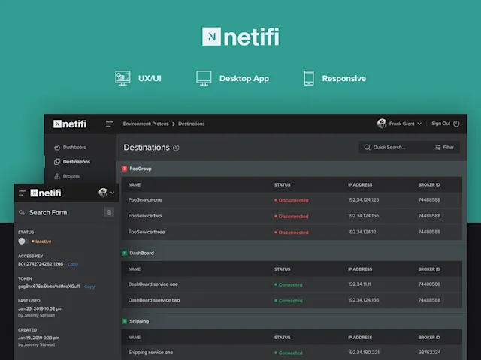Click the trash icon beside Search Form
The height and width of the screenshot is (360, 481).
click(x=109, y=212)
